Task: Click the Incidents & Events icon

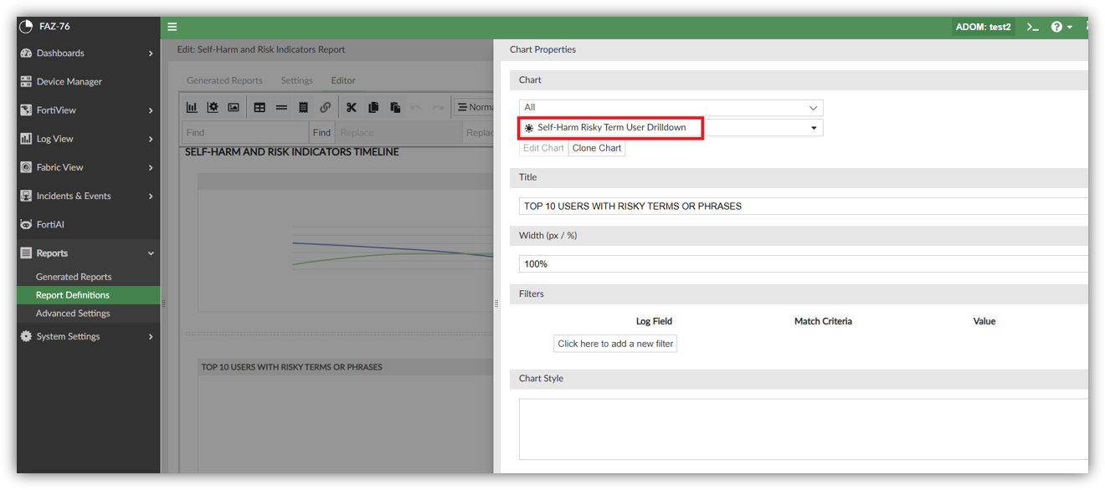Action: coord(26,196)
